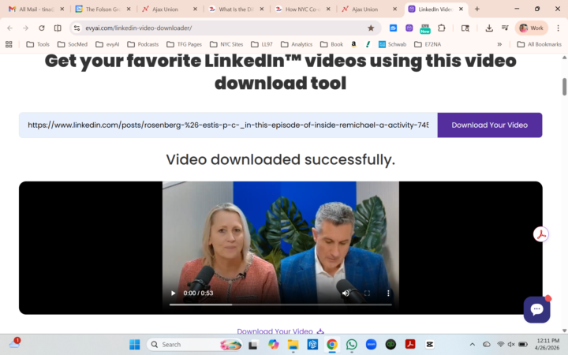Viewport: 568px width, 355px height.
Task: Open the Amazon bookmark icon
Action: click(353, 44)
